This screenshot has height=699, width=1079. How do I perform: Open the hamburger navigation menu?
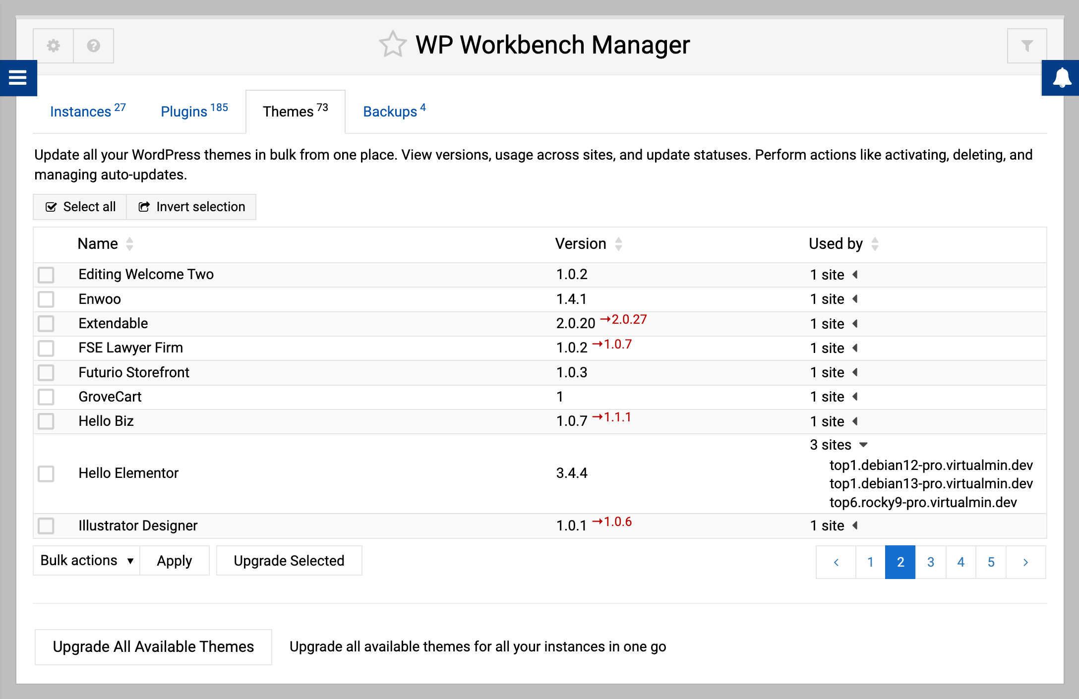[18, 78]
